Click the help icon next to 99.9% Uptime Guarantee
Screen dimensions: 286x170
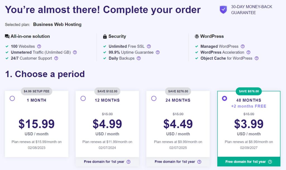[158, 52]
